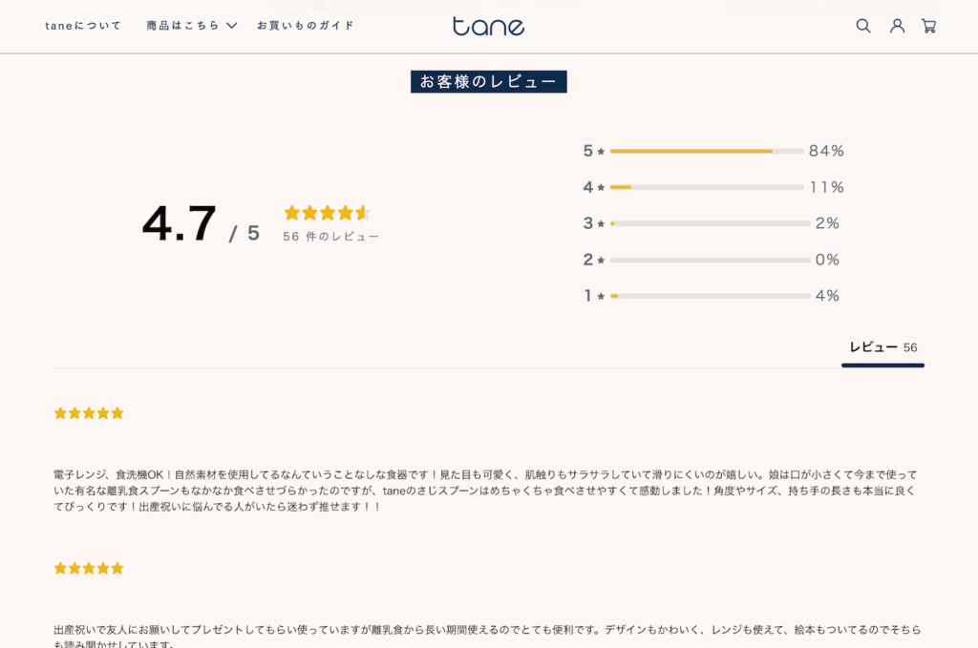Click the first review's five-star rating
This screenshot has width=978, height=648.
point(89,413)
